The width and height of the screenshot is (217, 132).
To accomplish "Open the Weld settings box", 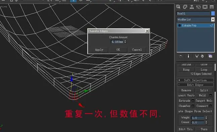I will pyautogui.click(x=211, y=95).
